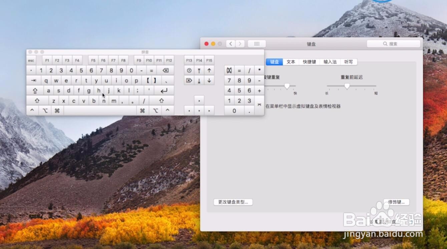Hit the Return key on the virtual keyboard
This screenshot has width=447, height=249.
pyautogui.click(x=164, y=90)
